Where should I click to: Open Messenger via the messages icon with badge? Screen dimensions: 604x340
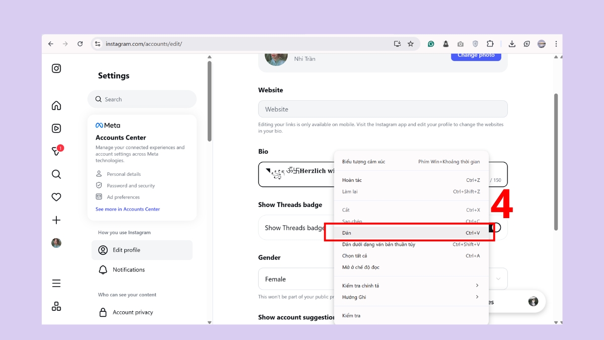pyautogui.click(x=56, y=151)
